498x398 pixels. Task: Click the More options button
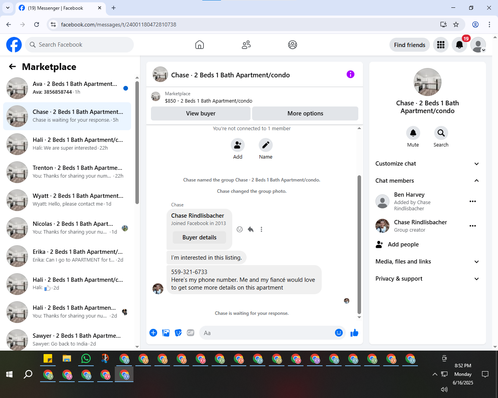[305, 113]
